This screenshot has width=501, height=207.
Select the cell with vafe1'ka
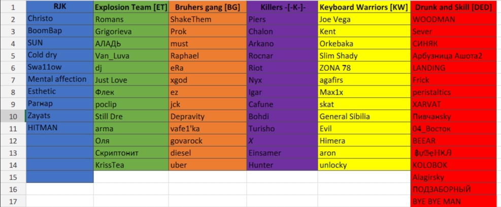click(208, 129)
